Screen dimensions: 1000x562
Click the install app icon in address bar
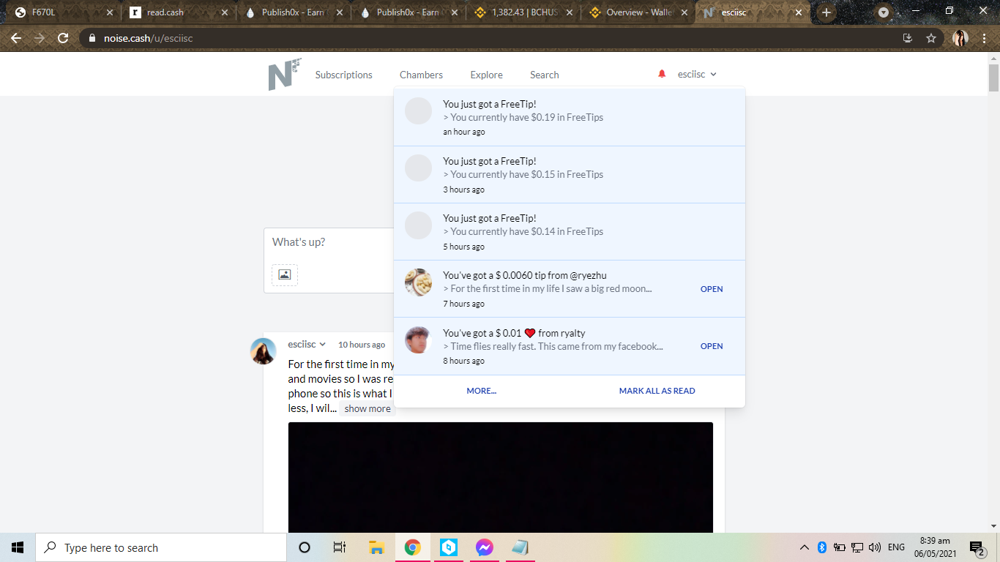coord(908,38)
